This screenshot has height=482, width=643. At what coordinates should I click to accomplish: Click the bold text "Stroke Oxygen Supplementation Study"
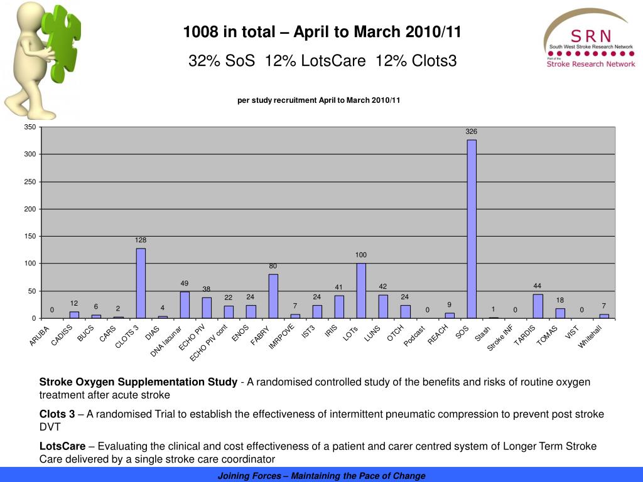(x=138, y=382)
